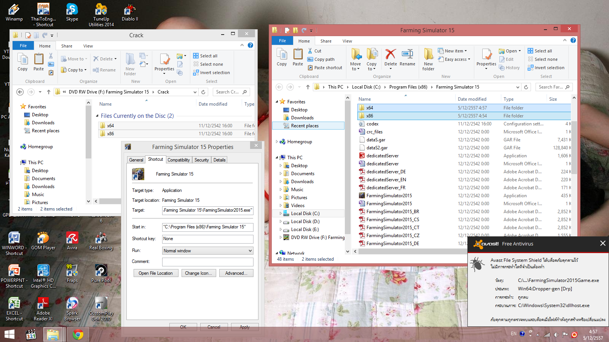Open Google Chrome from taskbar
This screenshot has width=609, height=342.
point(78,335)
